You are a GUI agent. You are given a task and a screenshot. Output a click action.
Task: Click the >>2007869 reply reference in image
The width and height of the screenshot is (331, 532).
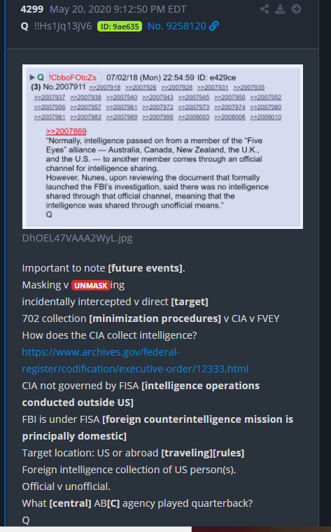click(x=66, y=132)
